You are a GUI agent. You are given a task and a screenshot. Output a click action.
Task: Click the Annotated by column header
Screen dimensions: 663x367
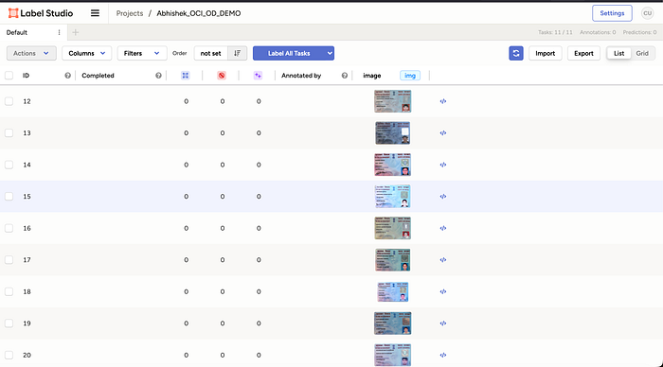tap(301, 76)
